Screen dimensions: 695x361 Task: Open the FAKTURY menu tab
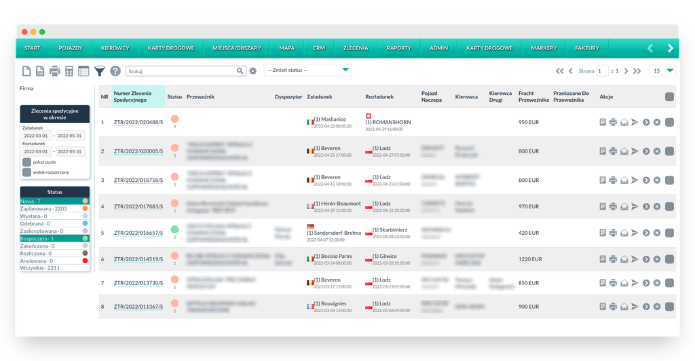tap(587, 48)
